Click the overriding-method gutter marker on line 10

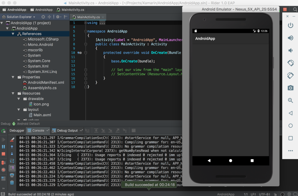pyautogui.click(x=79, y=53)
